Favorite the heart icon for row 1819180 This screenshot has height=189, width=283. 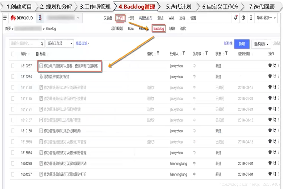270,130
